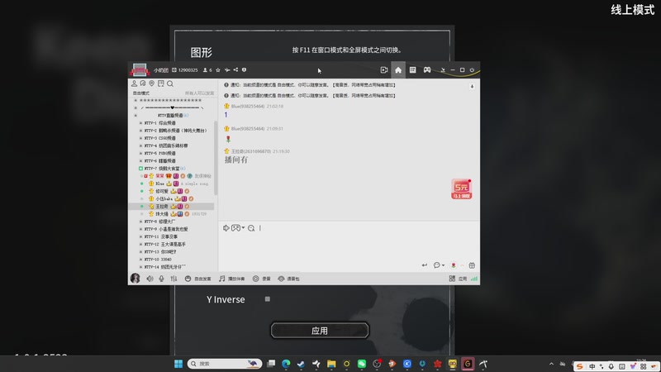Open WeChat from the taskbar
The image size is (661, 372).
pos(362,364)
